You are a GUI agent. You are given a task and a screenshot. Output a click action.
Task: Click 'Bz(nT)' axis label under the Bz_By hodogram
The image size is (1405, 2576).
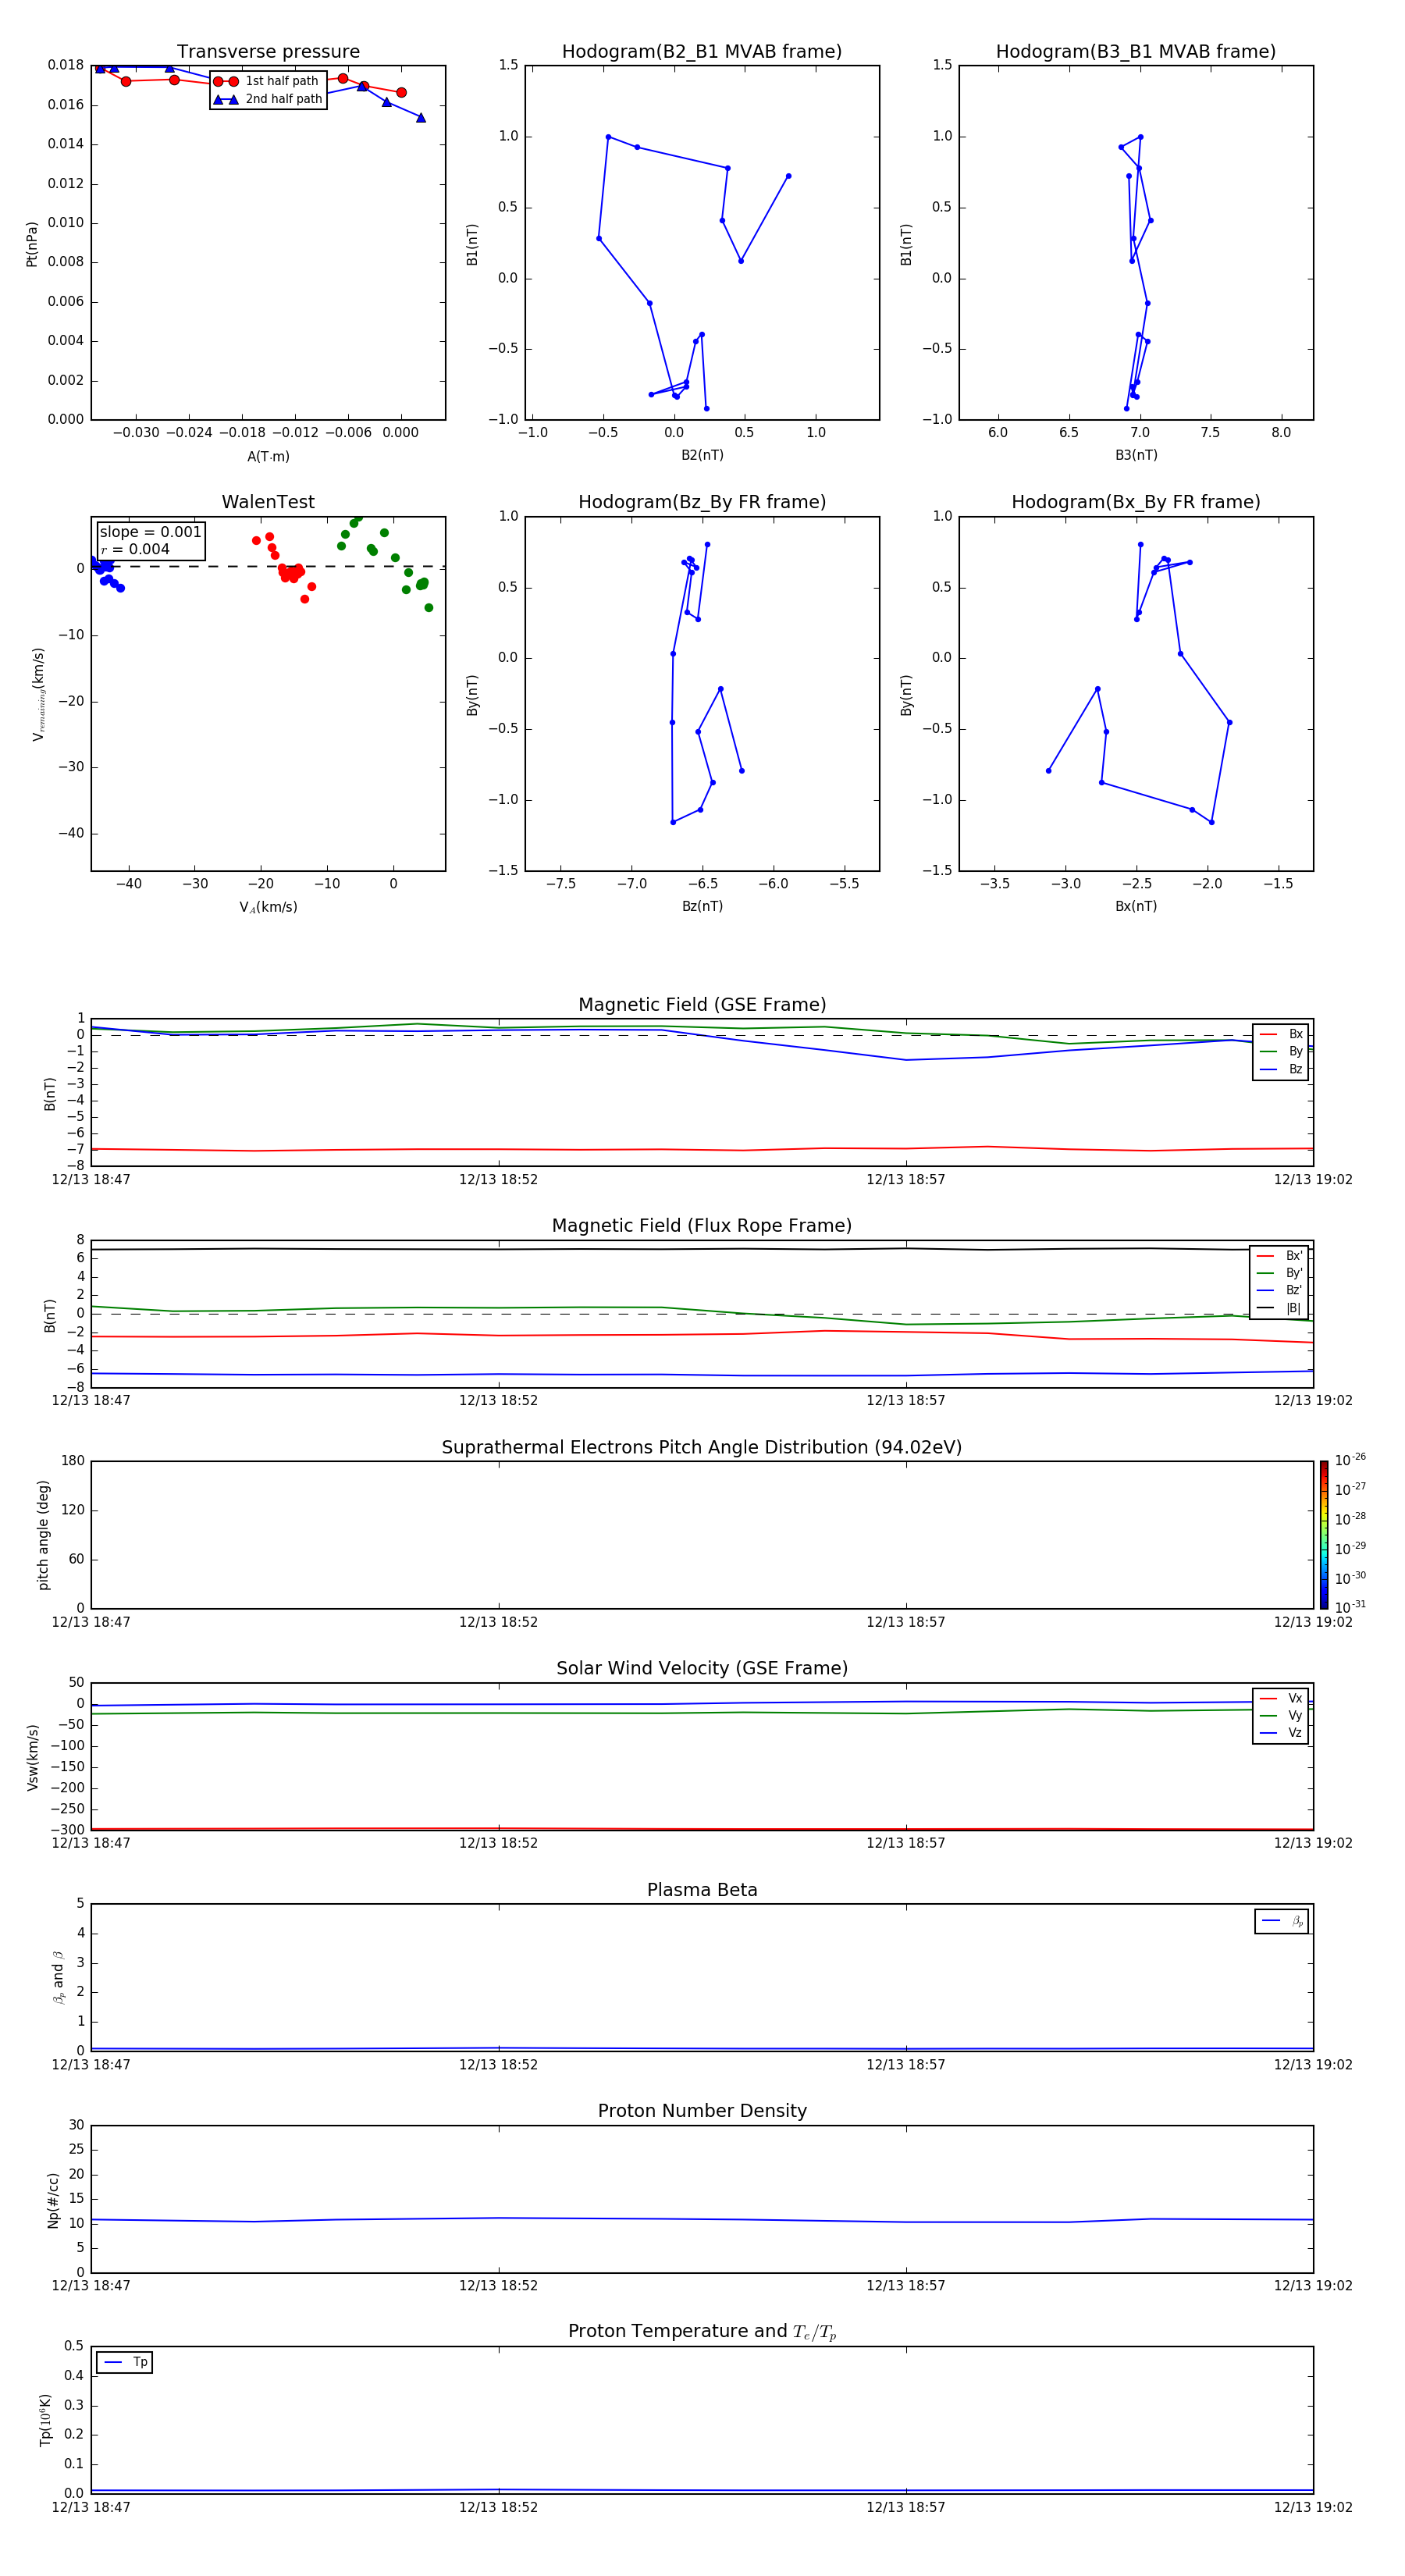click(702, 906)
